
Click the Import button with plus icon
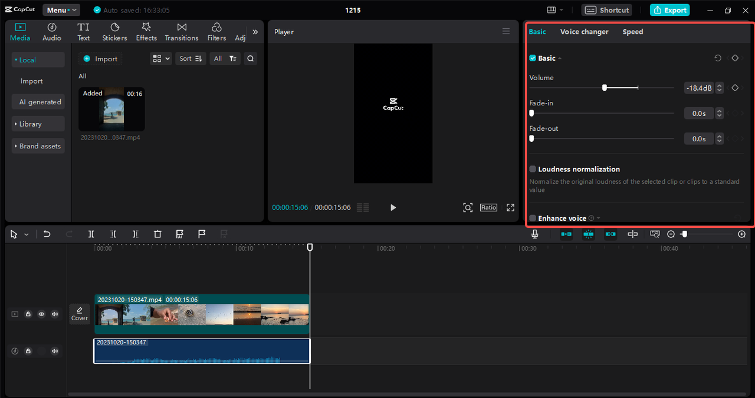coord(100,59)
